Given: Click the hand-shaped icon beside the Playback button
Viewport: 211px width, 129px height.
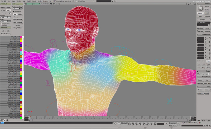Looking at the screenshot, I should pyautogui.click(x=116, y=123).
